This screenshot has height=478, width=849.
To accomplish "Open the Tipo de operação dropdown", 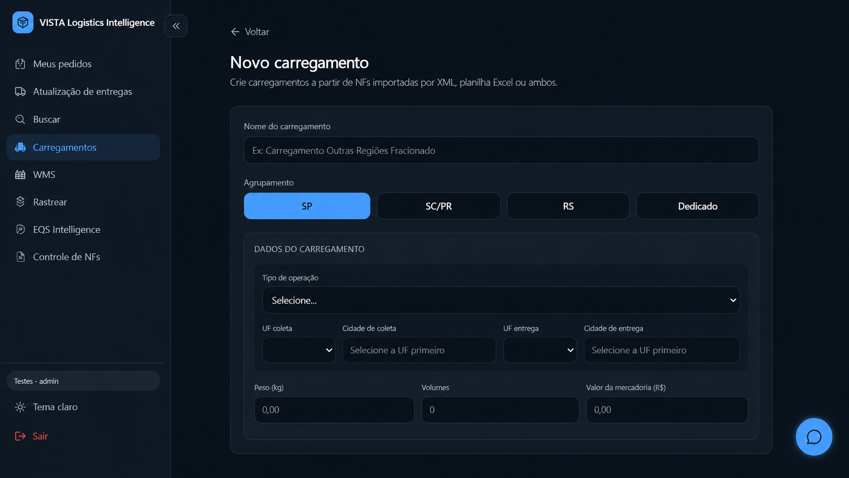I will click(x=501, y=300).
